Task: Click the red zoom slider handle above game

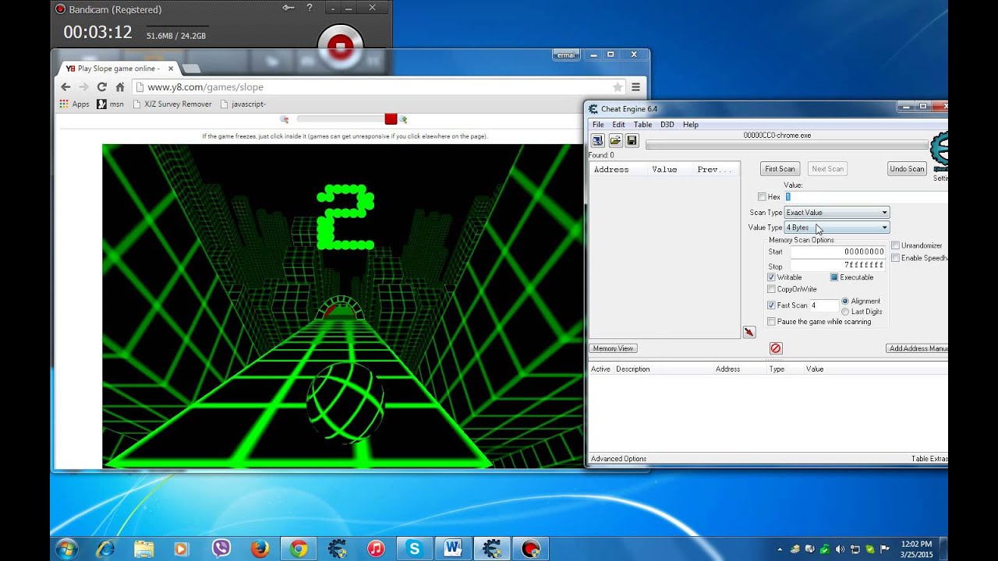Action: click(391, 119)
